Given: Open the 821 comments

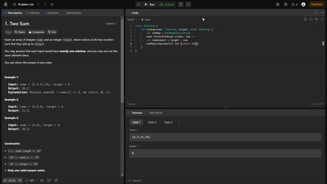Looking at the screenshot, I should (30, 180).
